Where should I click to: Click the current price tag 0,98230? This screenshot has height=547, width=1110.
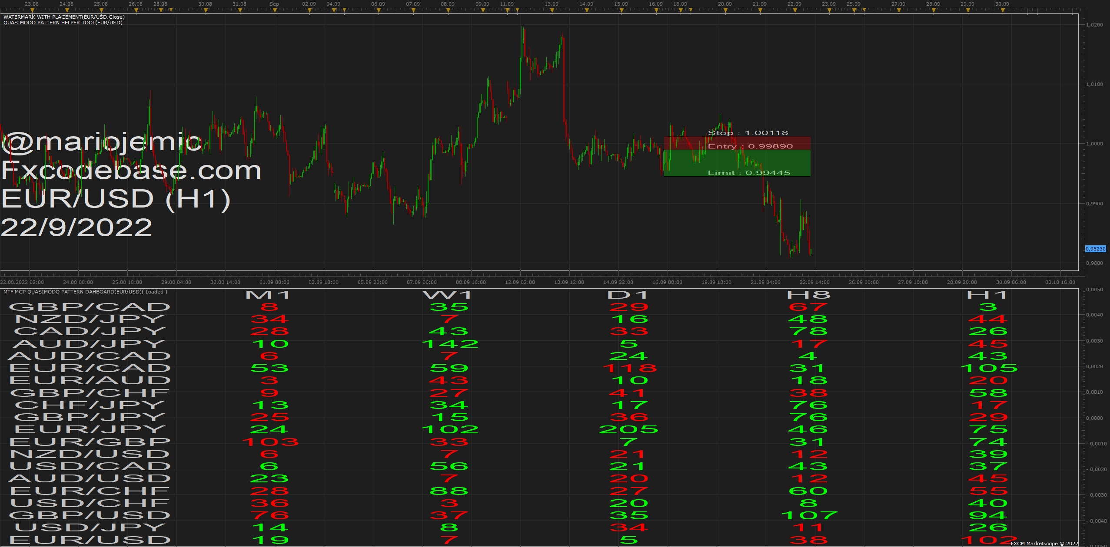pyautogui.click(x=1095, y=249)
